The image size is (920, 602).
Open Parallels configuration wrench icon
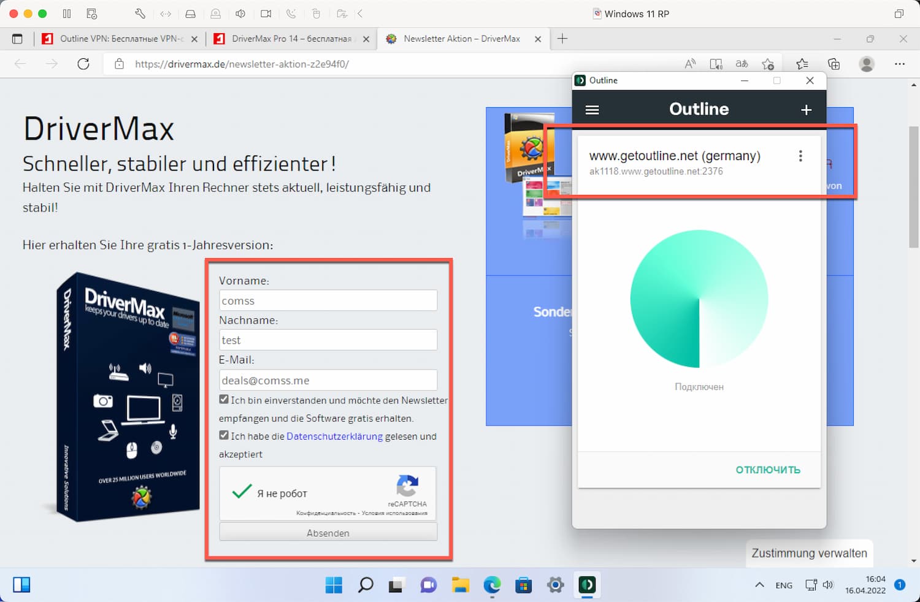pyautogui.click(x=140, y=13)
